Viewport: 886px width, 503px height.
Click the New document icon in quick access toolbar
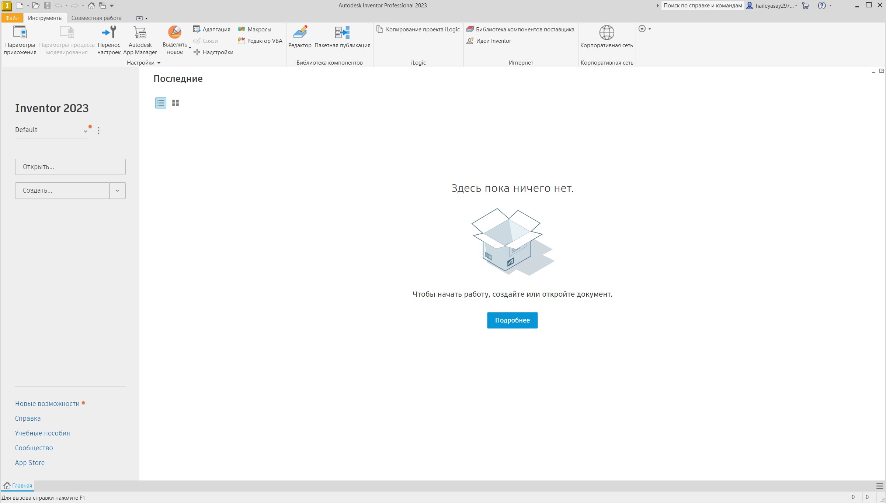pos(20,6)
